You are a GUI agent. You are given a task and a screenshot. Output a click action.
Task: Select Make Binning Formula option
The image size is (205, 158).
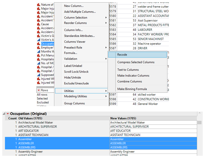click(x=132, y=89)
